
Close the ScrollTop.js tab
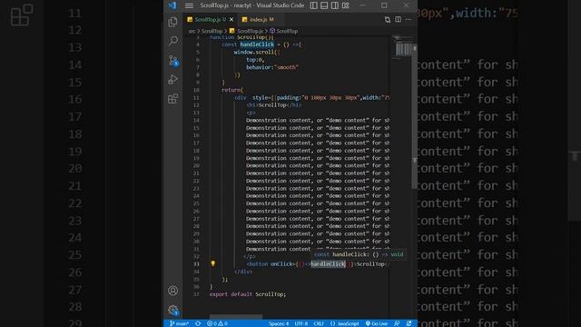pos(231,19)
